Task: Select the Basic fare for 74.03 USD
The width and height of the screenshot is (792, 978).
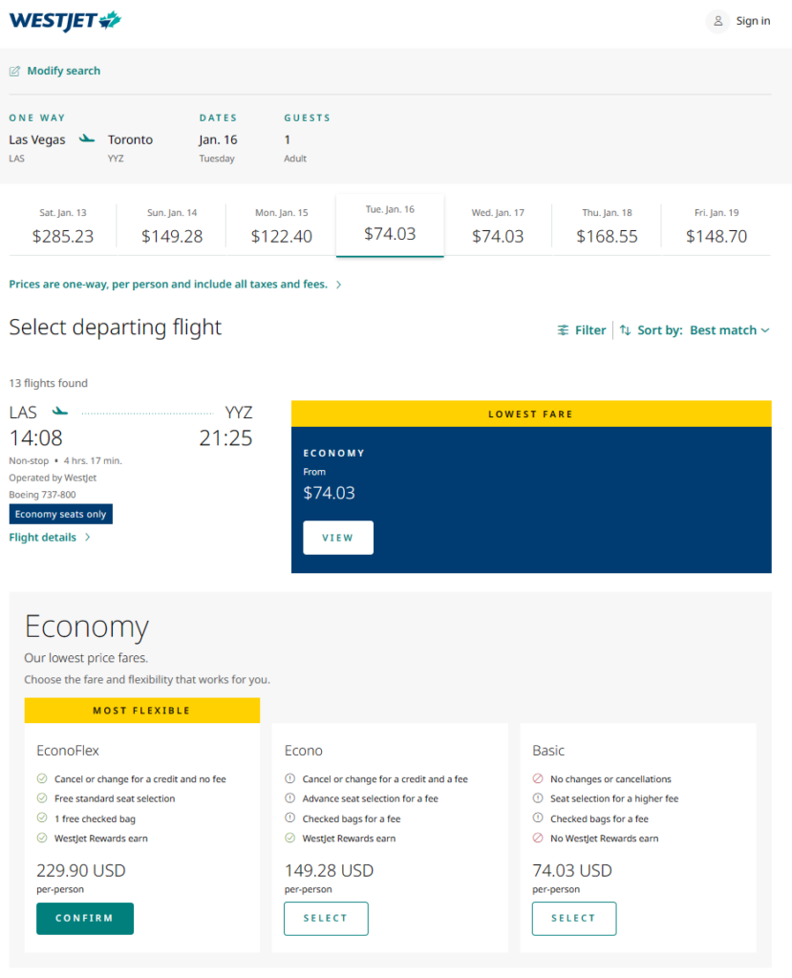Action: (573, 918)
